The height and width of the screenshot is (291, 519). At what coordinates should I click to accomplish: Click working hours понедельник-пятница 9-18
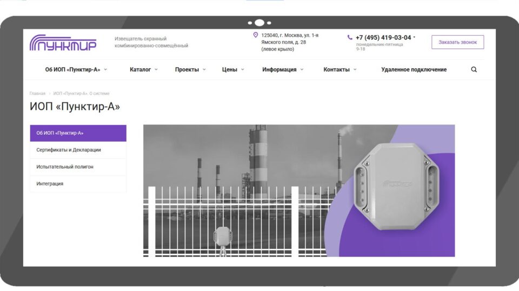(380, 46)
